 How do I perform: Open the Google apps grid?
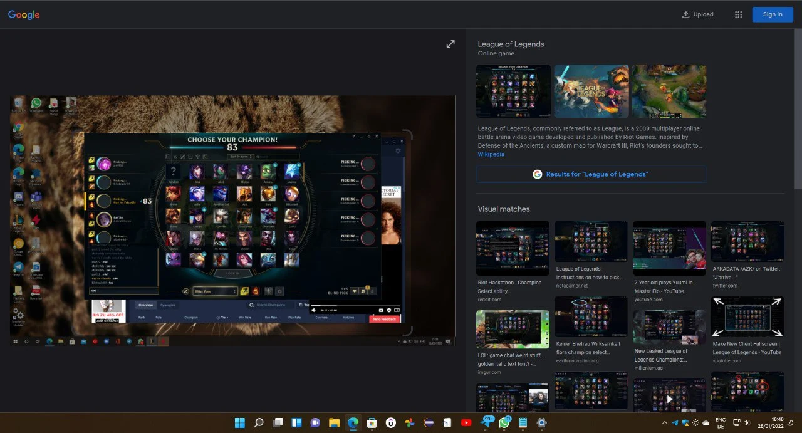738,14
